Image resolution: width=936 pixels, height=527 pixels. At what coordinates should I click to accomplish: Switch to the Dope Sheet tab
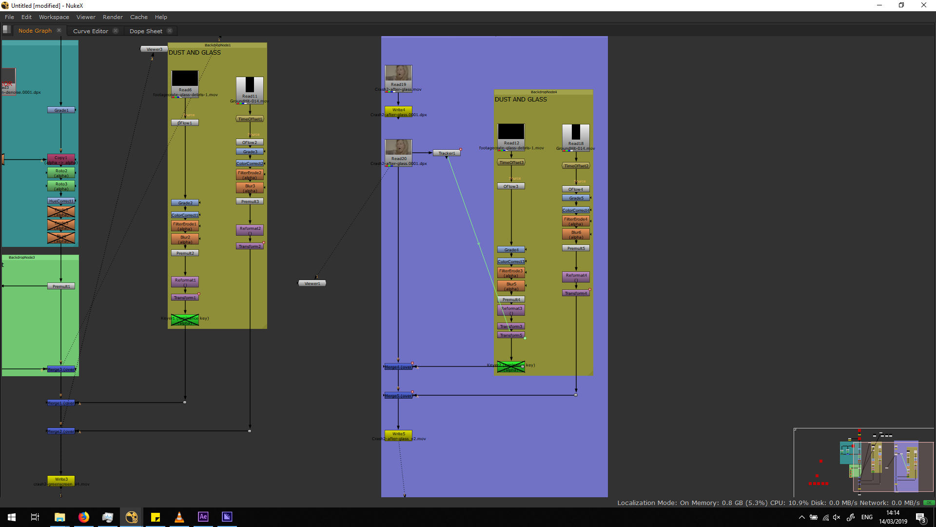[x=146, y=31]
